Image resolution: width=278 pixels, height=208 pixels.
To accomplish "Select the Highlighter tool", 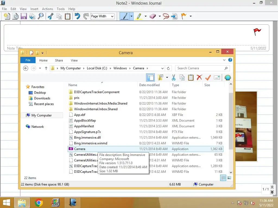I will (139, 16).
